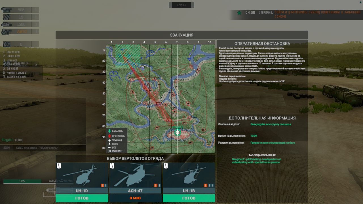Click the Player7 green marker on the map
This screenshot has width=363, height=204.
point(178,132)
